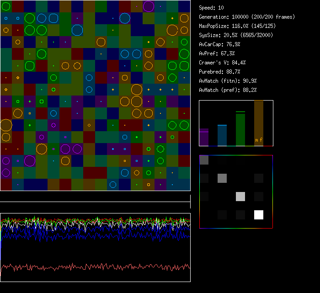The height and width of the screenshot is (293, 320).
Task: Select the light gray cell in the matrix's third row
Action: coord(240,197)
